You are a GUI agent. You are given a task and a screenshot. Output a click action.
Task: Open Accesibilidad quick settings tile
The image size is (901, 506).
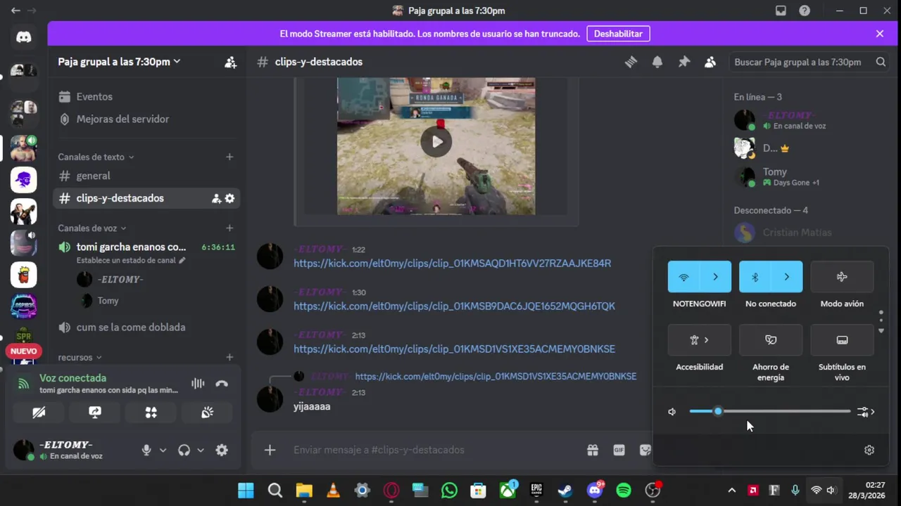[x=699, y=340]
